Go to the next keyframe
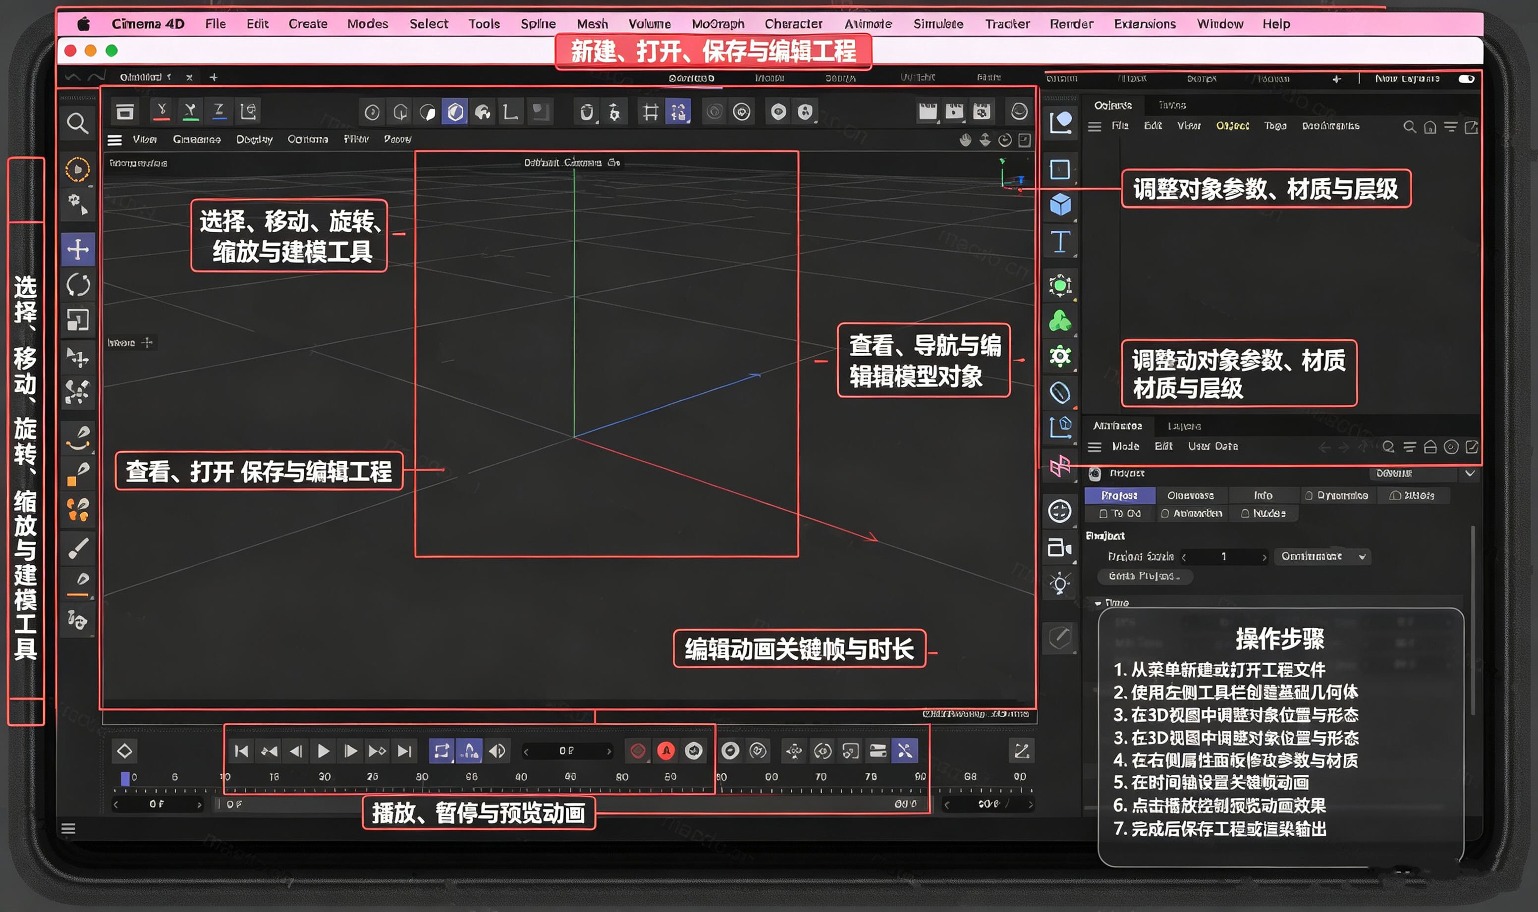Viewport: 1538px width, 912px height. 377,751
